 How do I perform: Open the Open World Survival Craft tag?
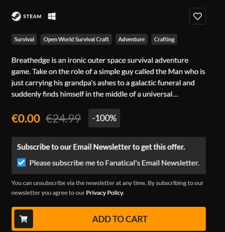coord(76,39)
